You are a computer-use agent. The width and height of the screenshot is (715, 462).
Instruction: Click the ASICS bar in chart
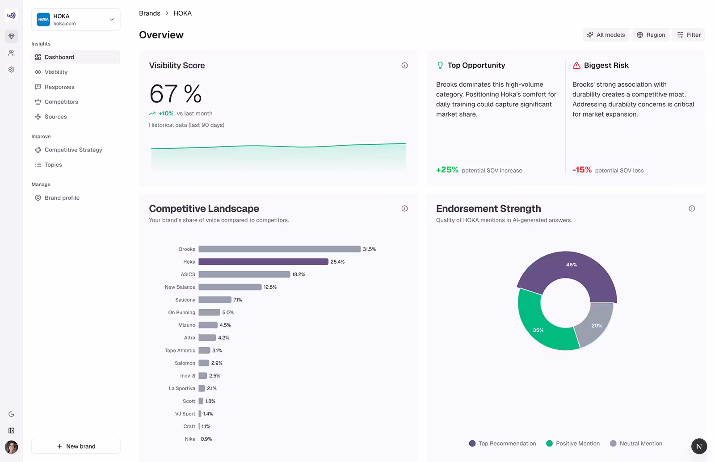(x=244, y=274)
